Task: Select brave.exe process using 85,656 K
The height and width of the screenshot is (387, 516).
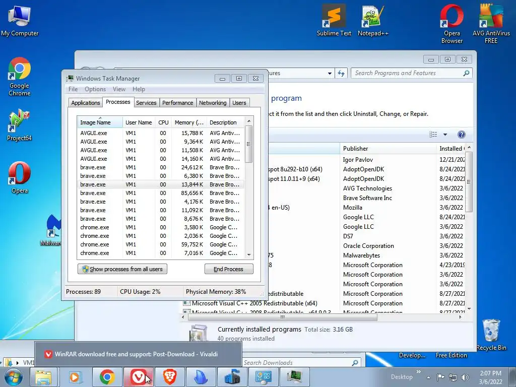Action: coord(161,193)
